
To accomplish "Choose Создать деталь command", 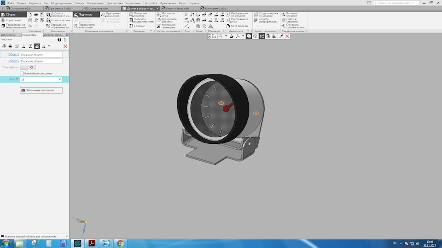I will 58,20.
